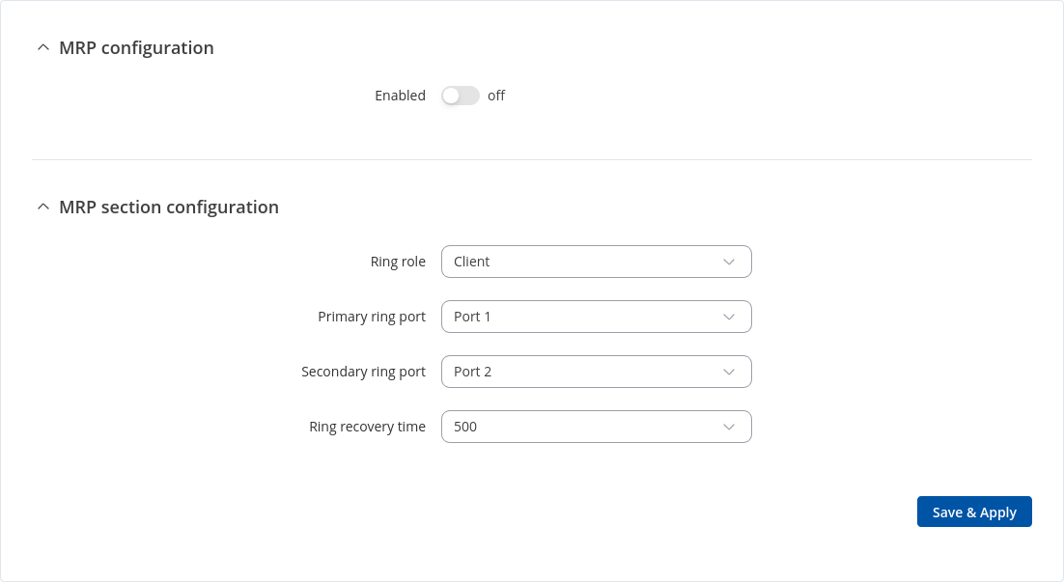Click the MRP section configuration heading
This screenshot has width=1064, height=582.
[169, 208]
